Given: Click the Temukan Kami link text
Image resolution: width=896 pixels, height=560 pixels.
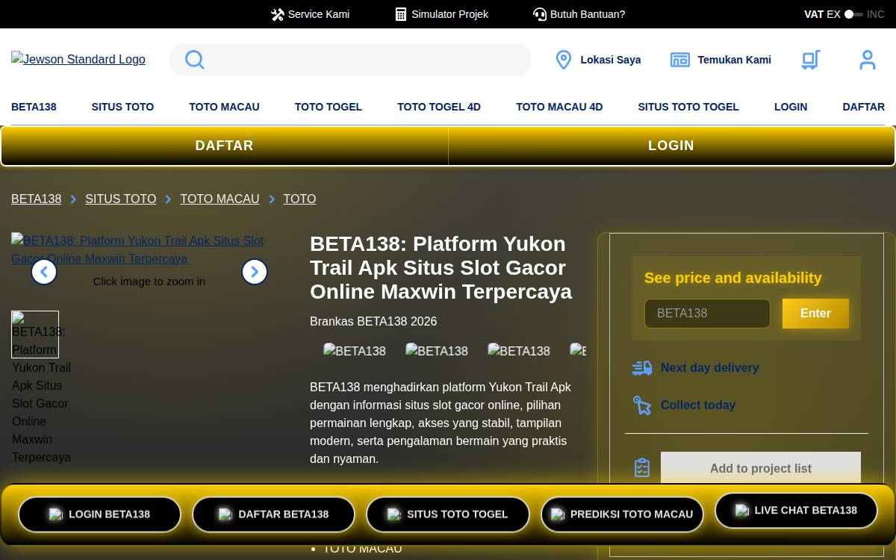Looking at the screenshot, I should [x=735, y=60].
